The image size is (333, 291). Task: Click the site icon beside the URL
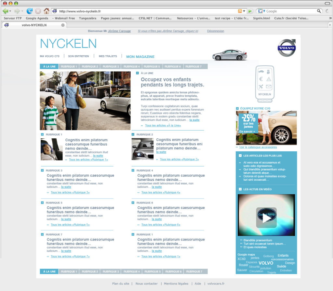tap(55, 11)
